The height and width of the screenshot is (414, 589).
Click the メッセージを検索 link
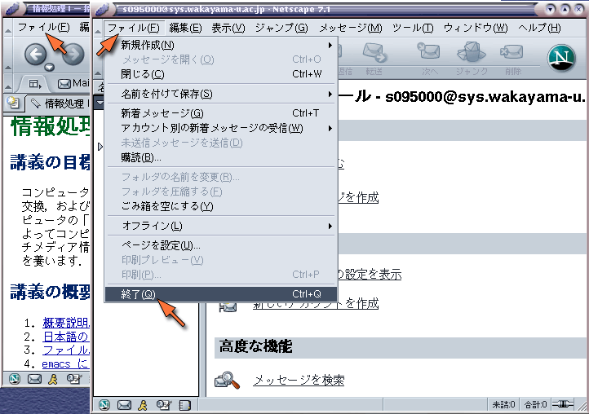click(x=299, y=381)
